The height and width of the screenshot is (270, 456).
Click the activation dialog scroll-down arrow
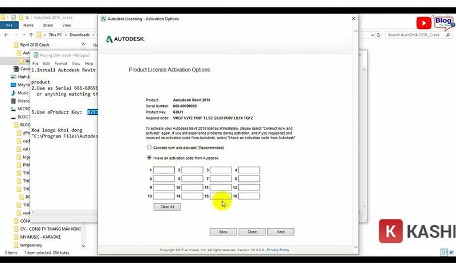[x=356, y=247]
